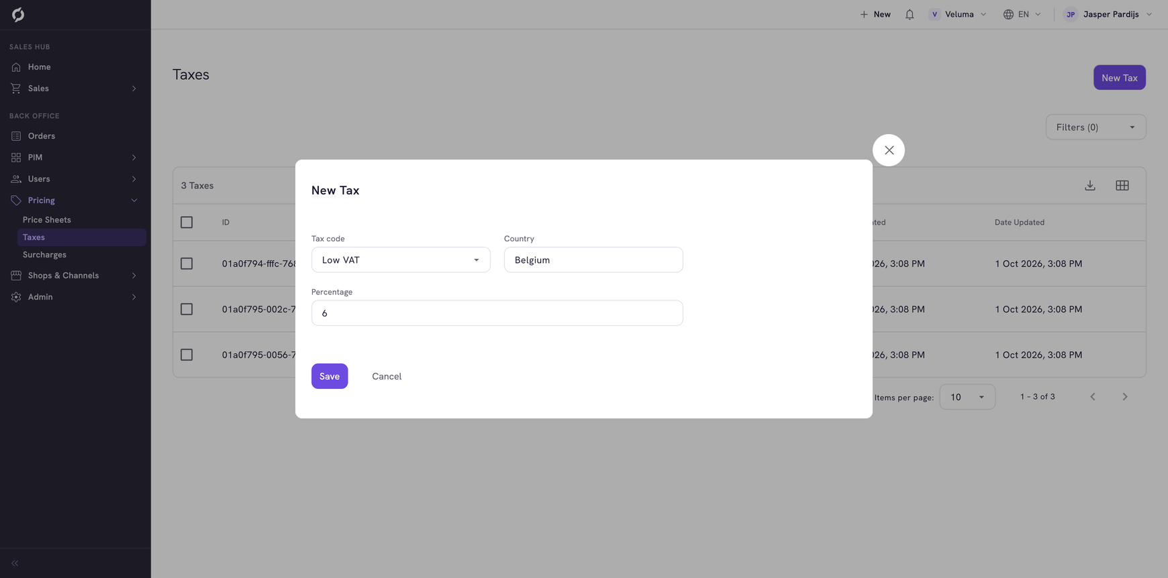The image size is (1168, 578).
Task: Select Taxes in the sidebar
Action: tap(82, 237)
